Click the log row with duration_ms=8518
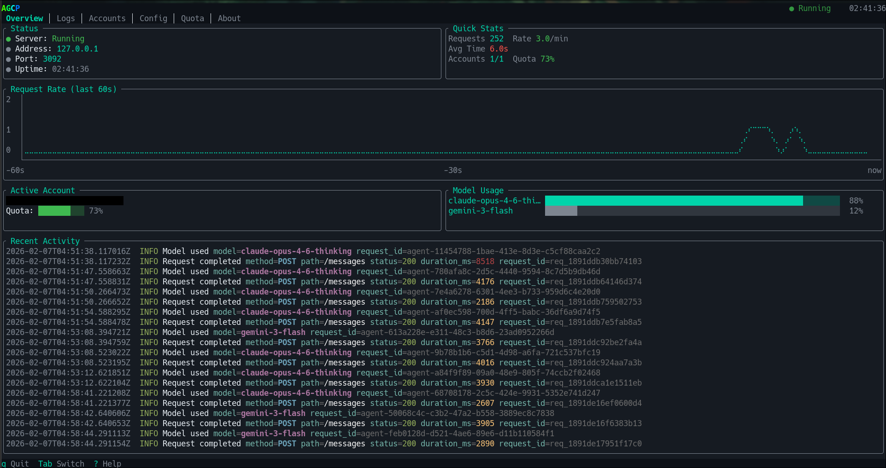The height and width of the screenshot is (468, 886). [x=324, y=261]
